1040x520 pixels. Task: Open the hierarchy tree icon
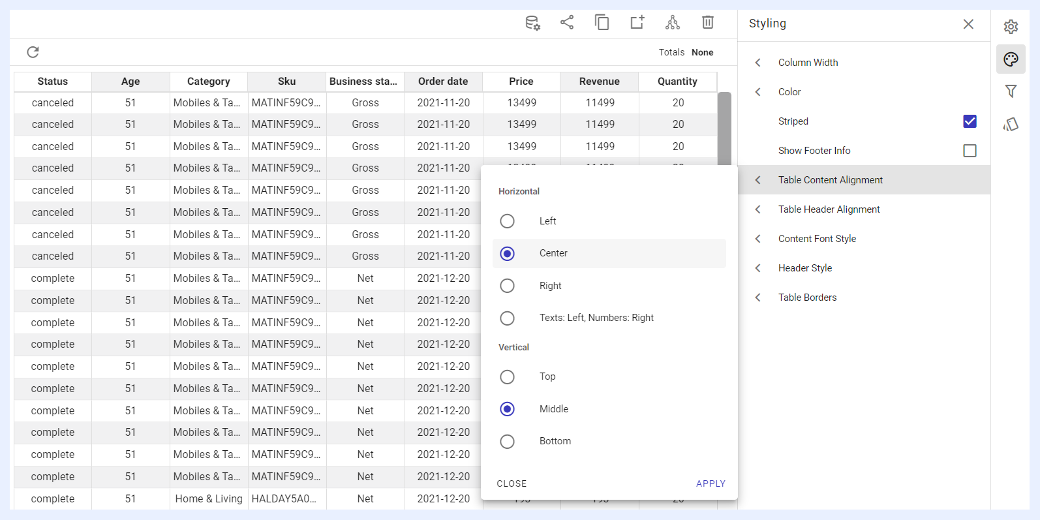(x=673, y=22)
